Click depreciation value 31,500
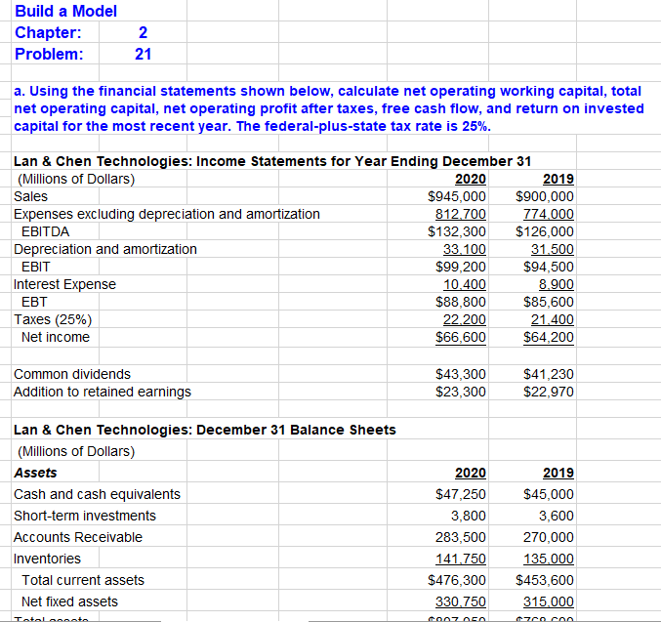This screenshot has width=661, height=622. pyautogui.click(x=553, y=249)
